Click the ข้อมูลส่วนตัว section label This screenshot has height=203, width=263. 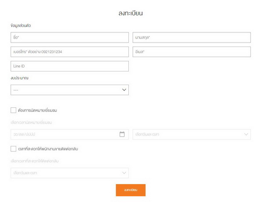[21, 25]
